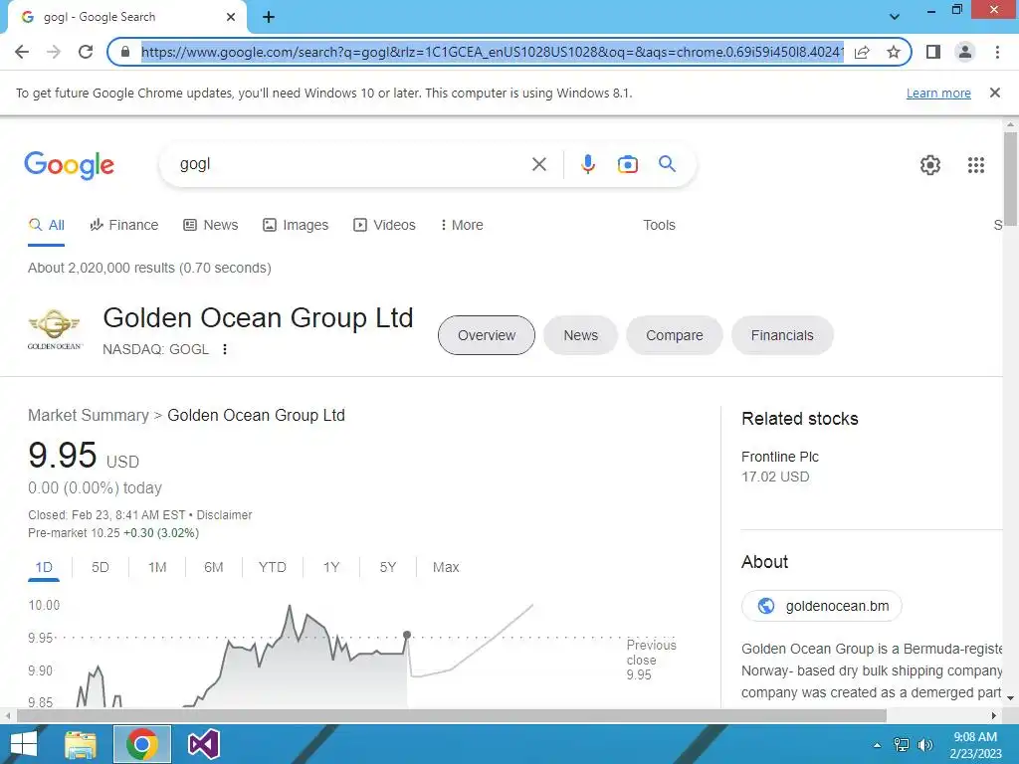Expand the More search options
Screen dimensions: 1019x764
(x=462, y=226)
